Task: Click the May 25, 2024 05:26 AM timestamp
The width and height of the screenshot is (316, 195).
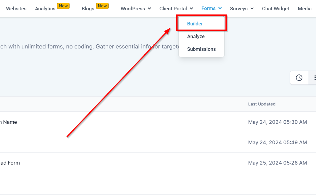Action: click(277, 163)
